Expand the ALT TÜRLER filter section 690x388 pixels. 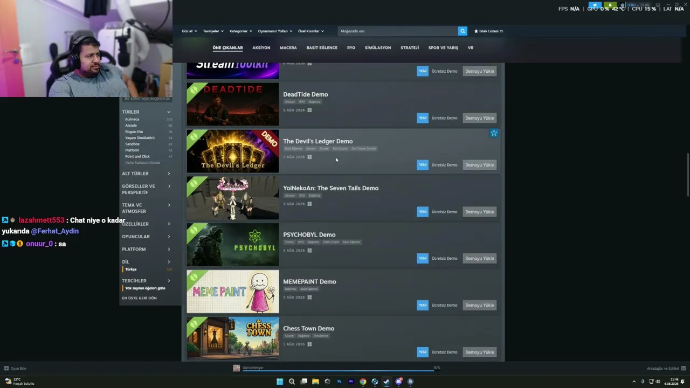click(x=146, y=174)
